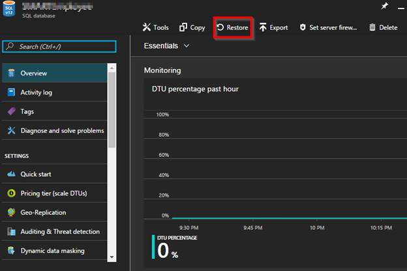This screenshot has height=271, width=407.
Task: Click the Restore icon in toolbar
Action: coord(220,28)
